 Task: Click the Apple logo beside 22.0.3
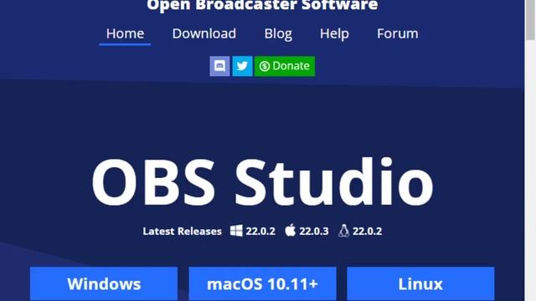(291, 231)
